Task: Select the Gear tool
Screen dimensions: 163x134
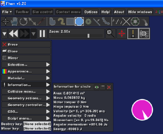Action: click(x=88, y=22)
